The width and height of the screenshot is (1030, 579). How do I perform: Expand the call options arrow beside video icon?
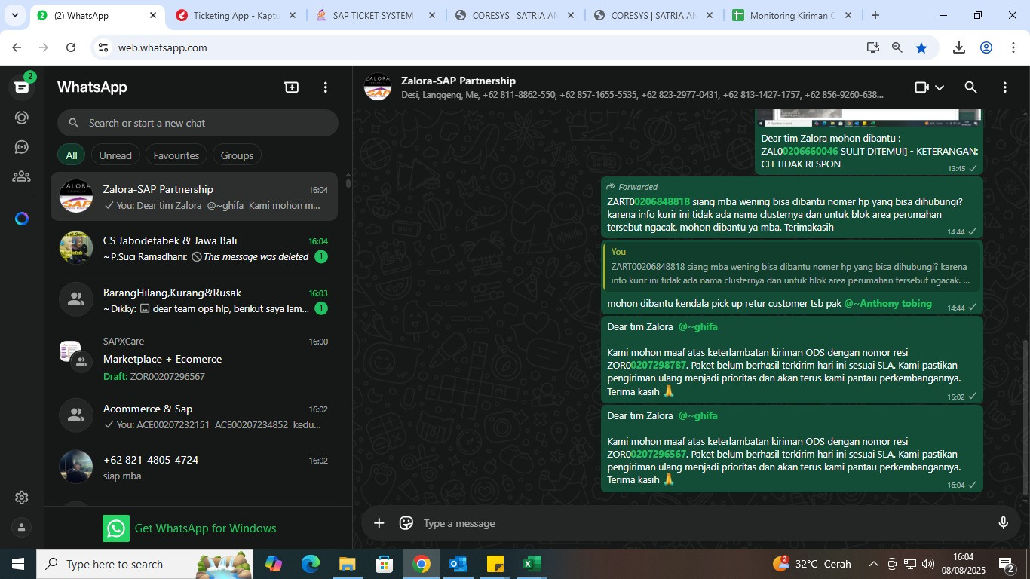click(x=940, y=87)
